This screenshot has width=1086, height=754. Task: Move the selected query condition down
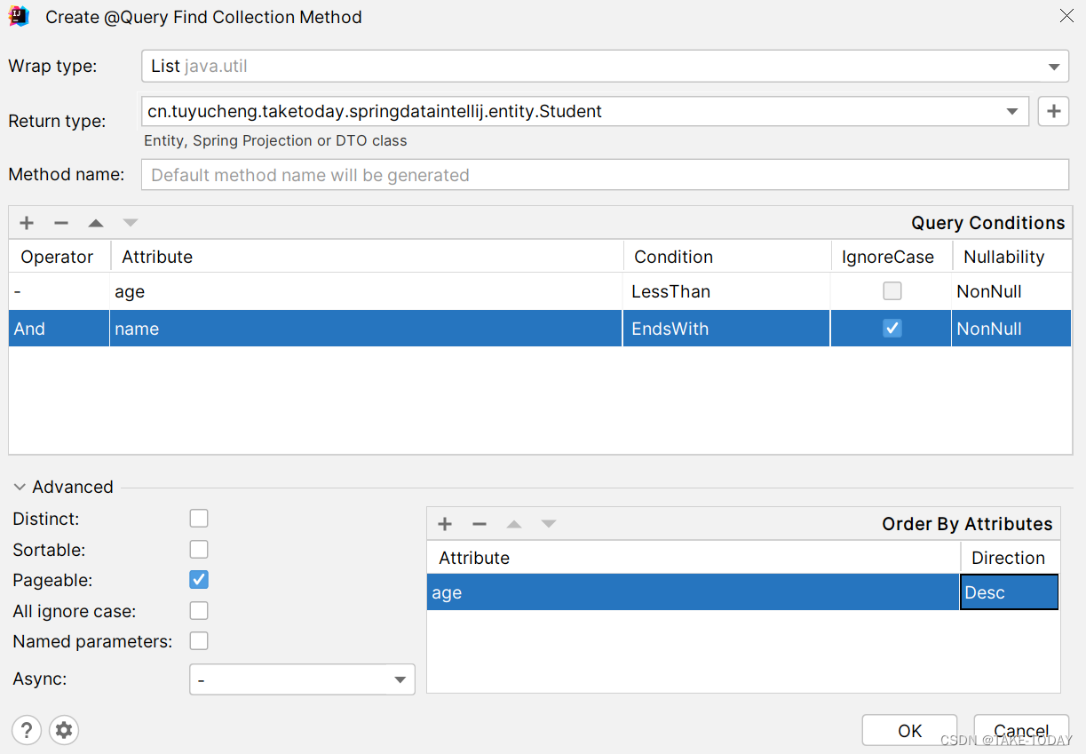click(x=131, y=223)
